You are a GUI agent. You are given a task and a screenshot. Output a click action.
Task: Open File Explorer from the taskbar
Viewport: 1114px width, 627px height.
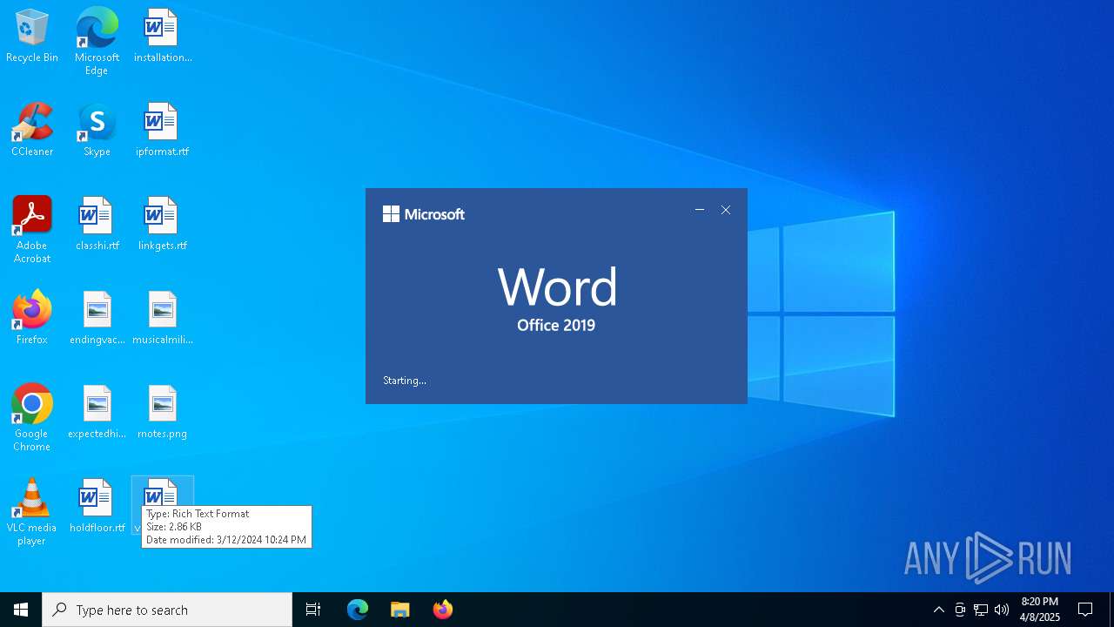[x=399, y=610]
